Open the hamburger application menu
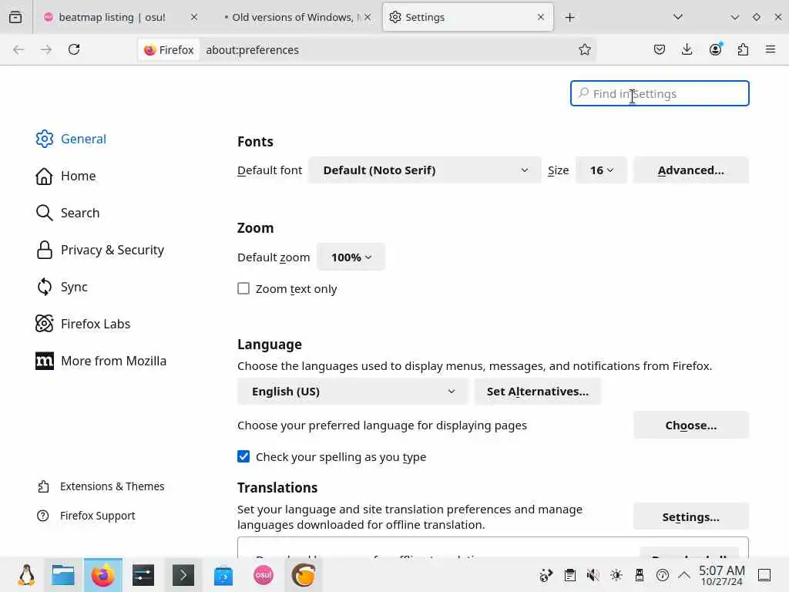This screenshot has width=789, height=592. (x=771, y=49)
